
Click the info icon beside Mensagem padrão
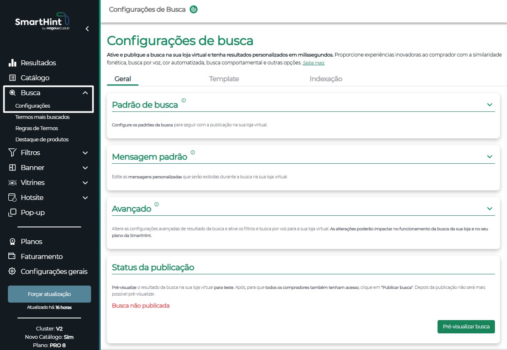pyautogui.click(x=193, y=152)
